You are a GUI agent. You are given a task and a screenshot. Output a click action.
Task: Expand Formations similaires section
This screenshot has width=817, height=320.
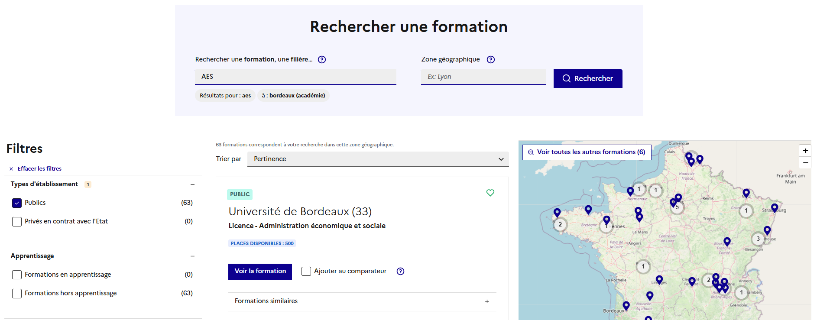487,301
